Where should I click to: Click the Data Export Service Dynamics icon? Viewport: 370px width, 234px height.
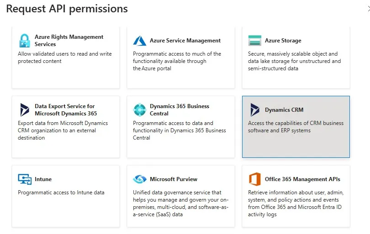pos(25,110)
